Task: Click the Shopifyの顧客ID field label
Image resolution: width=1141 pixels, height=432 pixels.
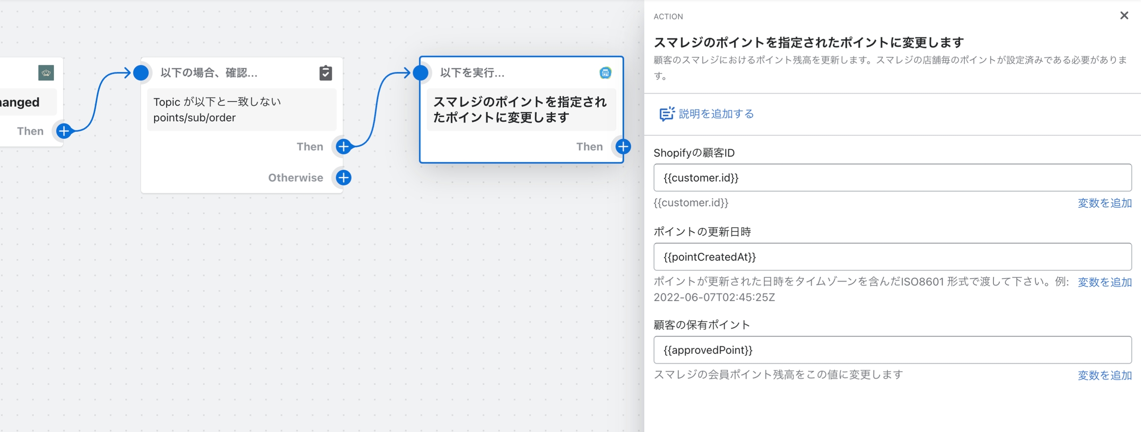Action: [x=694, y=153]
